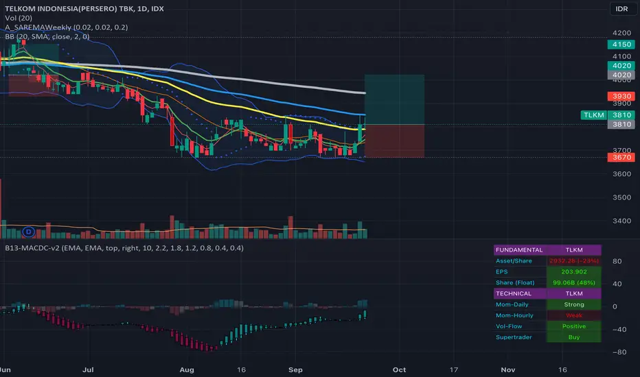This screenshot has height=377, width=640.
Task: Click the −40 level on MACD scale
Action: point(619,329)
